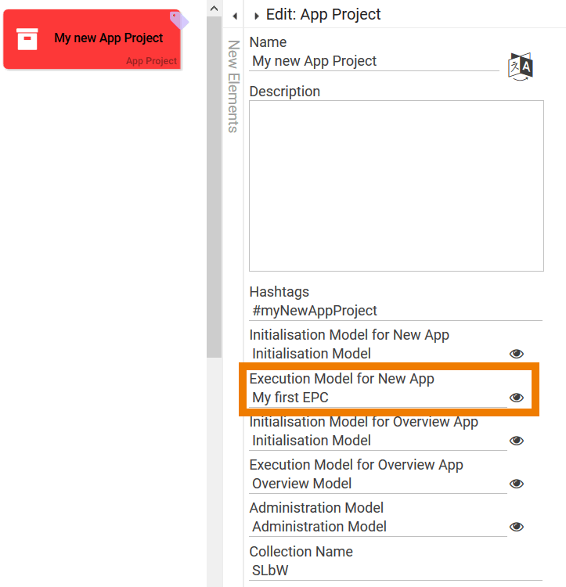Screen dimensions: 566x587
Task: Click the Collection Name field SLbW
Action: pos(395,571)
